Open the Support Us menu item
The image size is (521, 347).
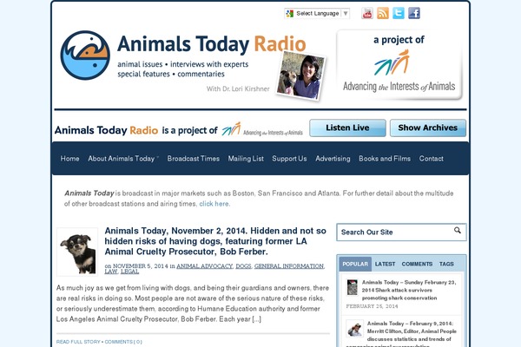[289, 159]
